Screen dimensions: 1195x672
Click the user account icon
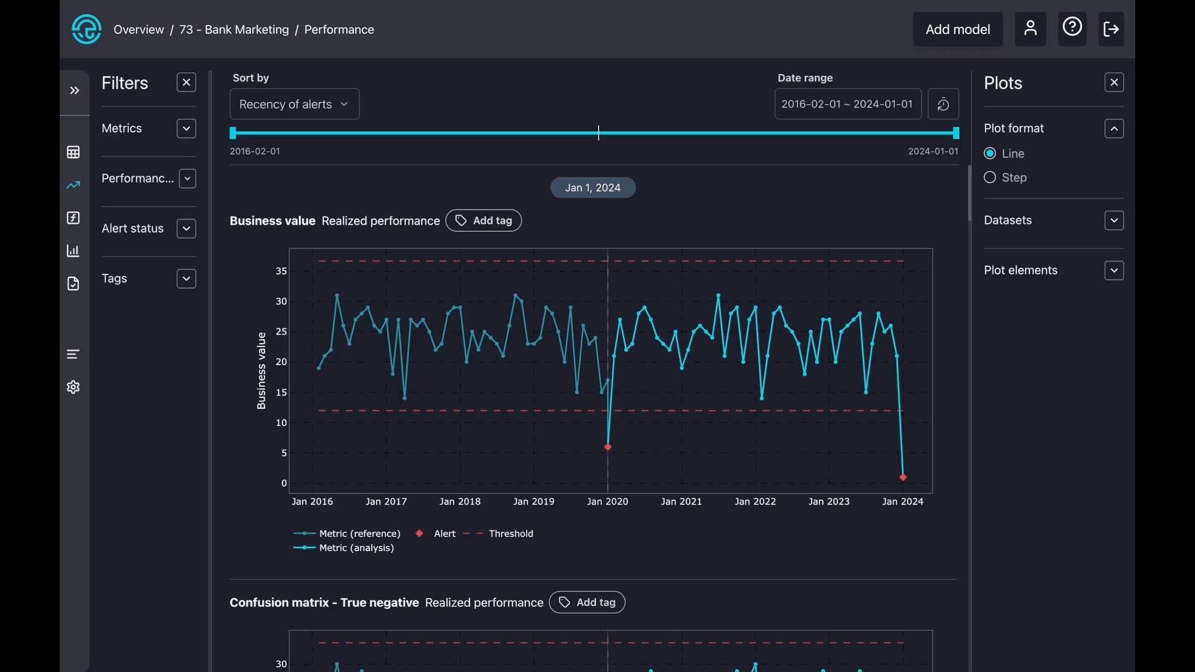[1030, 29]
